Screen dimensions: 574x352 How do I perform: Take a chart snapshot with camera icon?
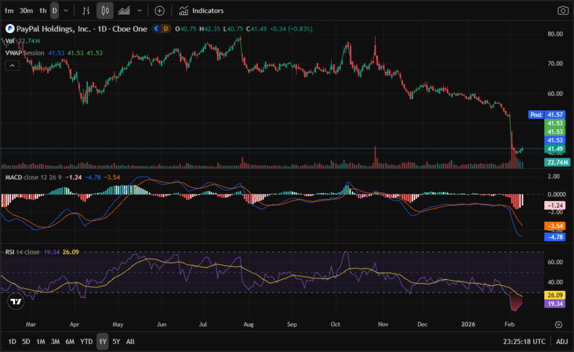(562, 11)
